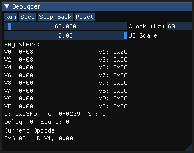
Task: Click the PC value 0x0239
Action: 70,114
